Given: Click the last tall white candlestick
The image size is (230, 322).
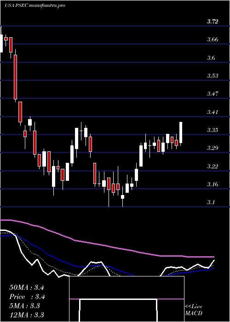Looking at the screenshot, I should 181,132.
